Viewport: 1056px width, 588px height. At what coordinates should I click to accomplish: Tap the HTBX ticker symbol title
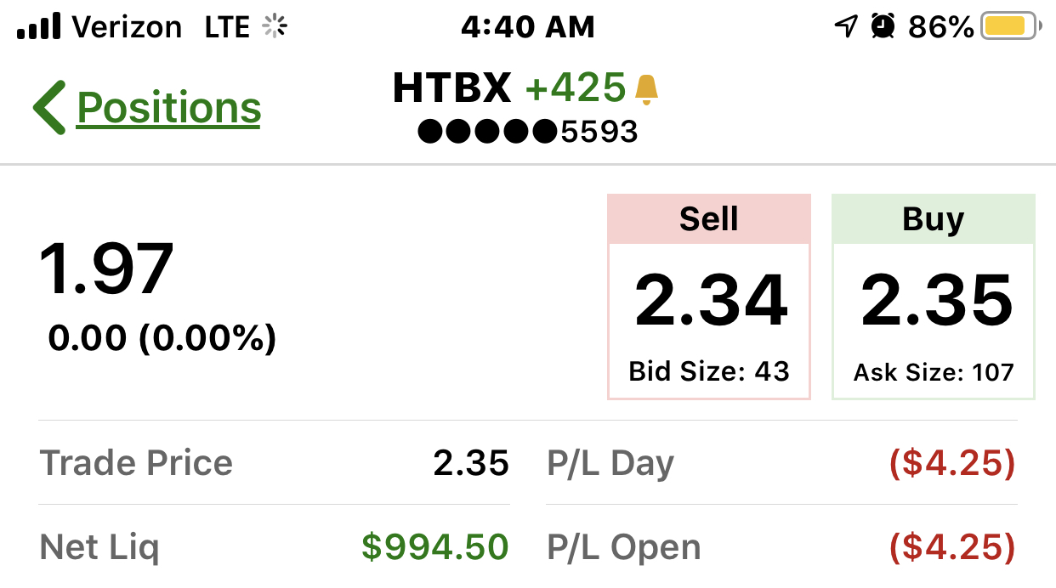(x=452, y=88)
